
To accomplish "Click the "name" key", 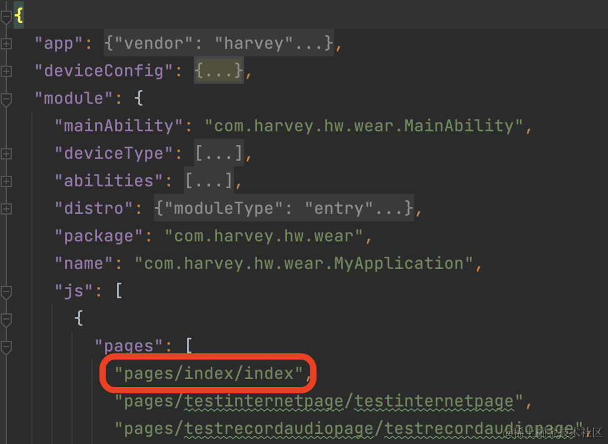I will pos(84,264).
